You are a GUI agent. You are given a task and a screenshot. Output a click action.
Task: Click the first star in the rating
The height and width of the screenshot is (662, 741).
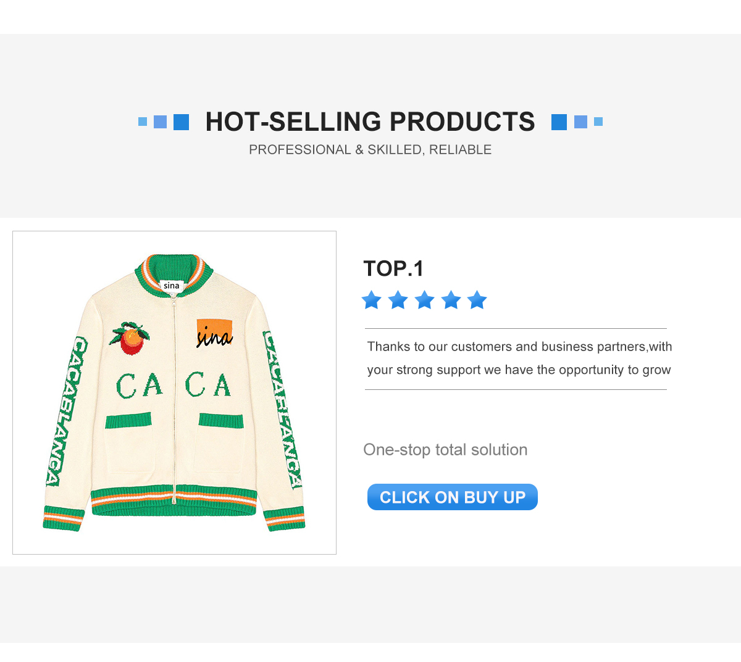pyautogui.click(x=372, y=300)
